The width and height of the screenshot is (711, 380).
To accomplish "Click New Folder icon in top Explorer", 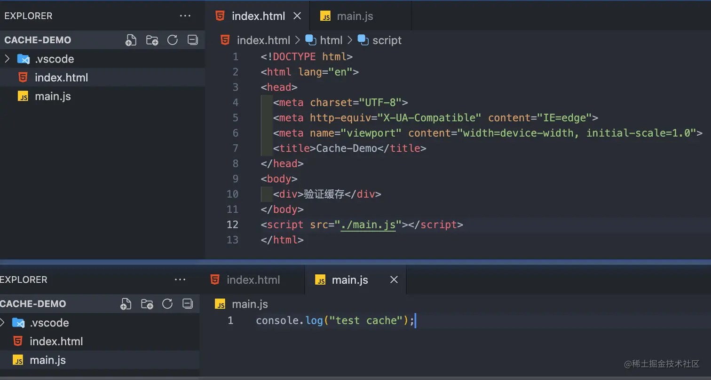I will point(152,40).
